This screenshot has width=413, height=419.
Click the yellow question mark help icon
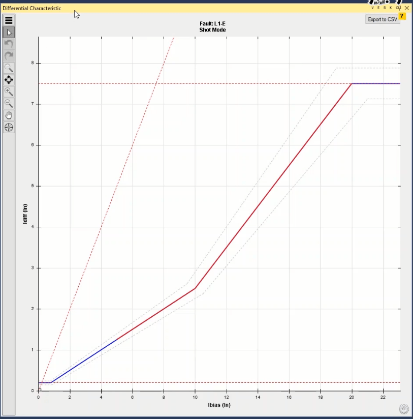pos(402,16)
